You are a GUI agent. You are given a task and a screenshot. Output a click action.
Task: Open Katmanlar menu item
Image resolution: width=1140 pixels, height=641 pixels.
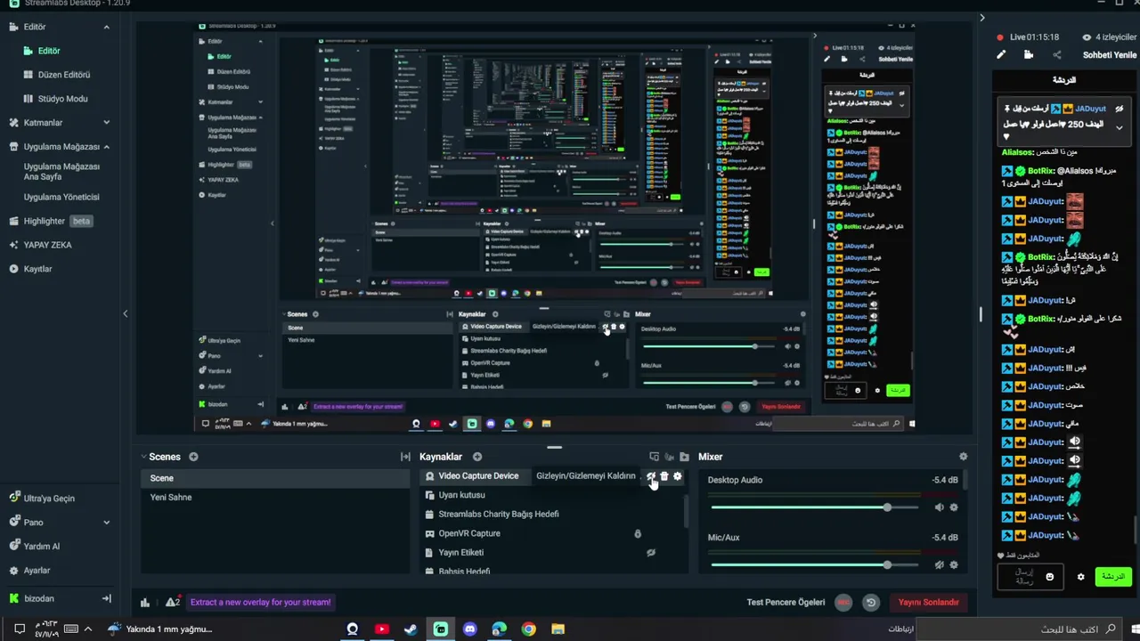(43, 123)
